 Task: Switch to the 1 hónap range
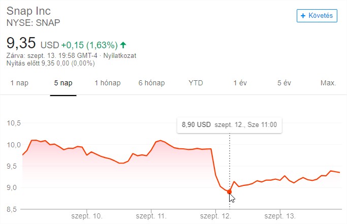(x=108, y=83)
